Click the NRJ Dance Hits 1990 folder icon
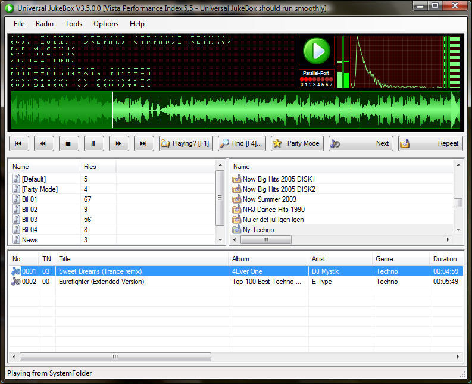This screenshot has height=384, width=472. click(237, 210)
